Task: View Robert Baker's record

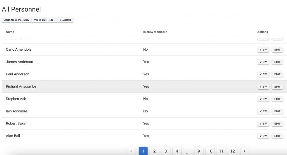Action: point(263,124)
